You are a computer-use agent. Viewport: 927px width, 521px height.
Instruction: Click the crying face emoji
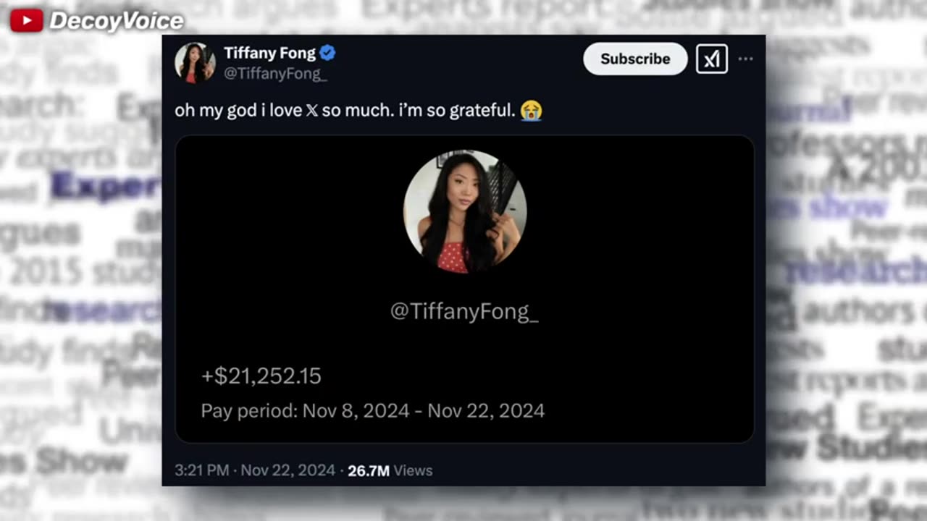tap(531, 111)
